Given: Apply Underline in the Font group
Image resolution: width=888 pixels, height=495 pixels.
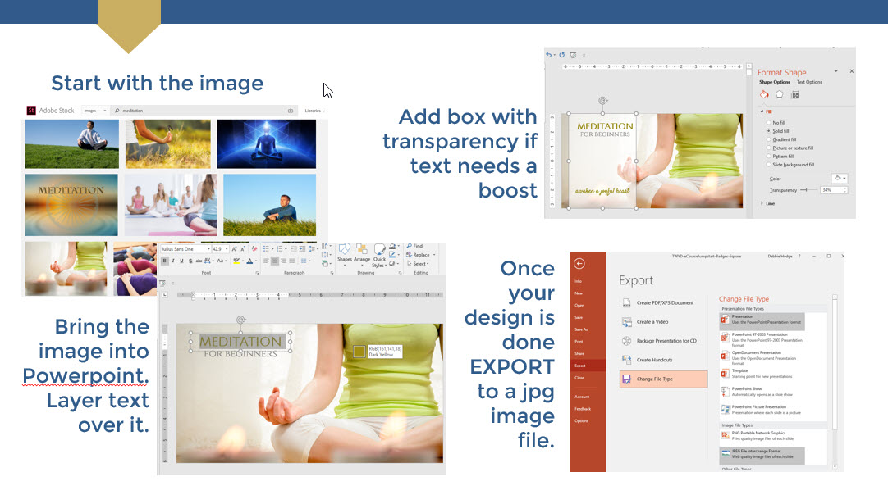Looking at the screenshot, I should tap(182, 261).
